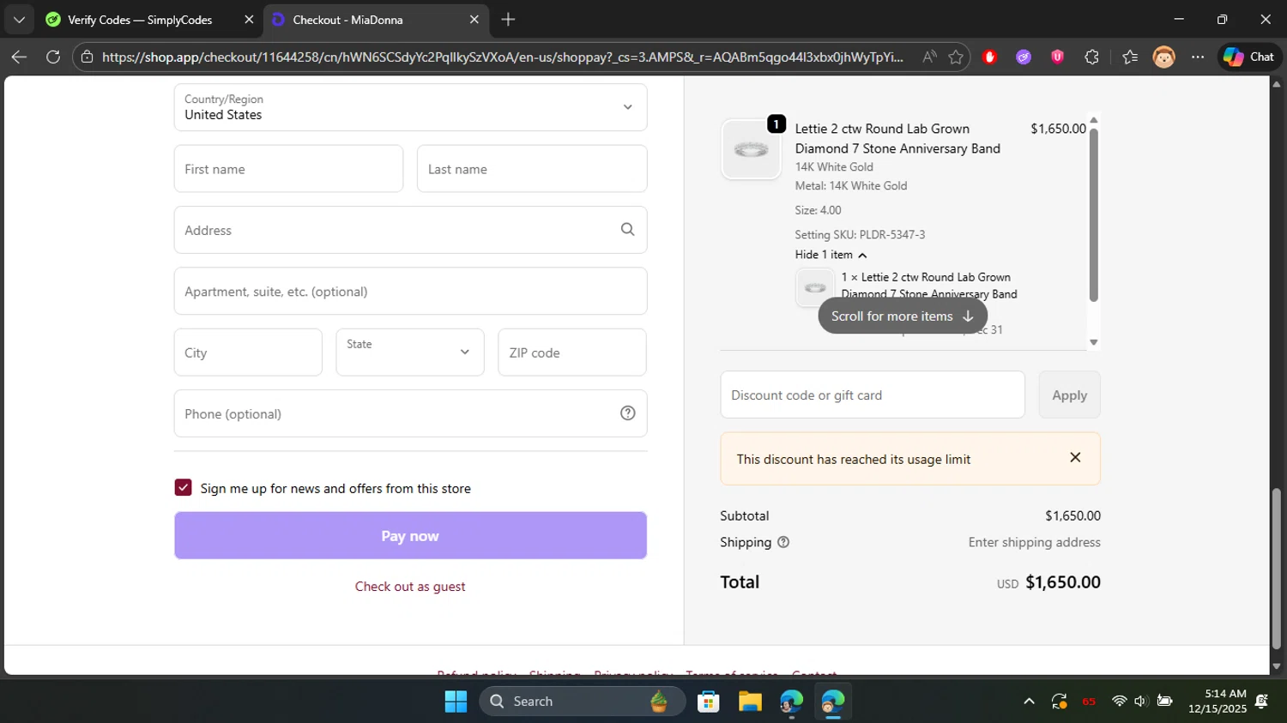This screenshot has height=723, width=1287.
Task: Click the Apply discount button
Action: tap(1069, 395)
